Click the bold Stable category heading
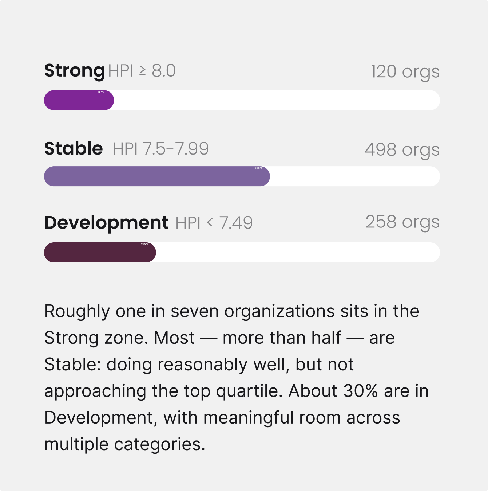The height and width of the screenshot is (491, 488). 74,149
